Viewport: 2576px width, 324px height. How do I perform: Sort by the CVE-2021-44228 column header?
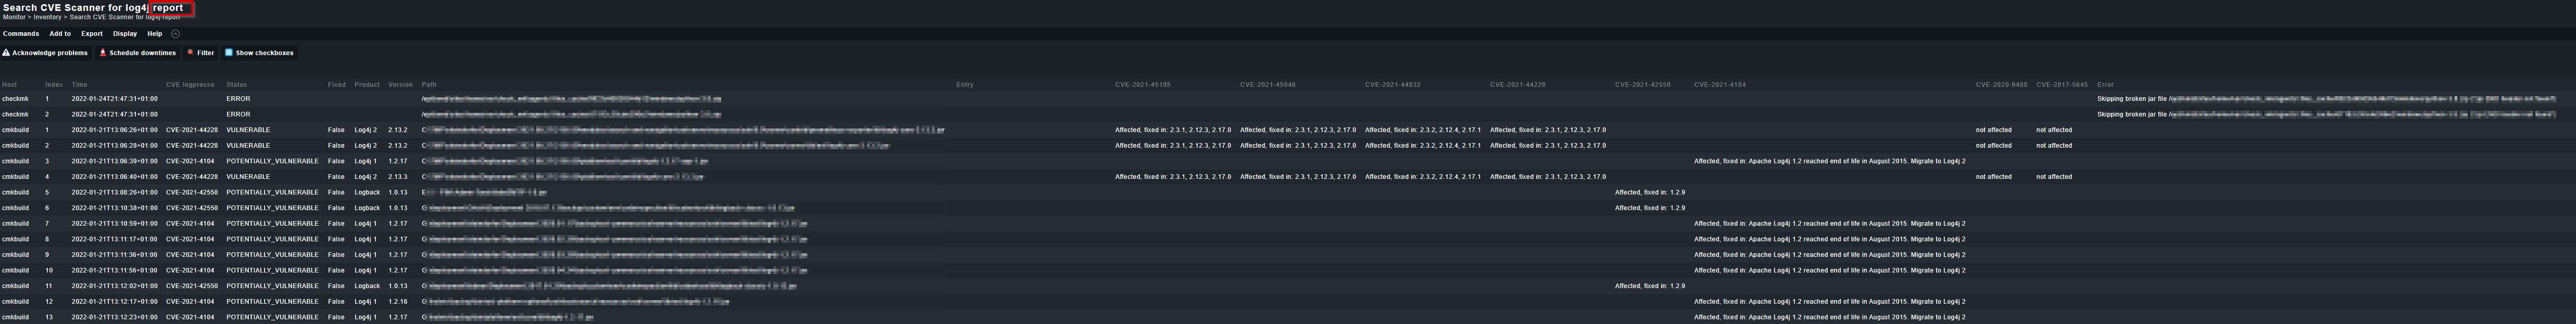[1518, 85]
